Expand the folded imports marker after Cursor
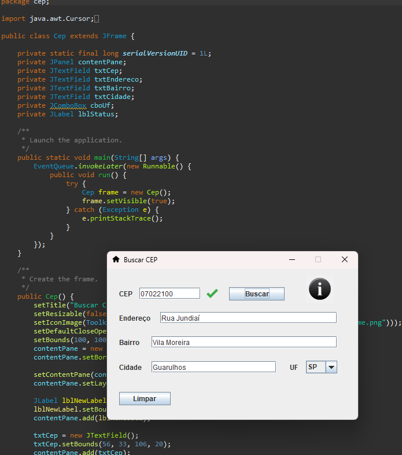 click(97, 19)
